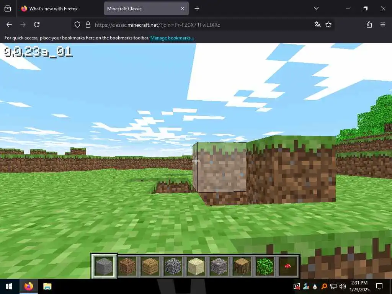
Task: Select the Minecraft Classic tab
Action: (146, 9)
